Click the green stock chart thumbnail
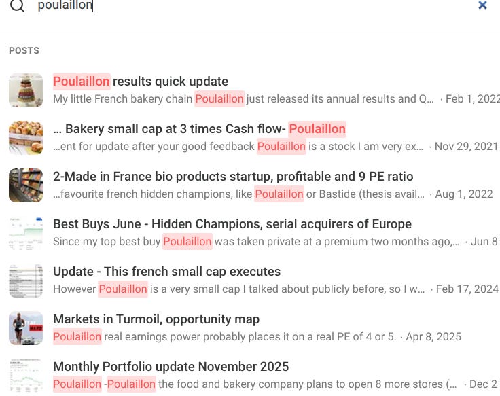The width and height of the screenshot is (500, 396). click(26, 233)
